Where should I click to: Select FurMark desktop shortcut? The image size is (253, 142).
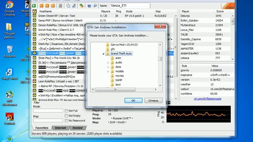point(9,119)
